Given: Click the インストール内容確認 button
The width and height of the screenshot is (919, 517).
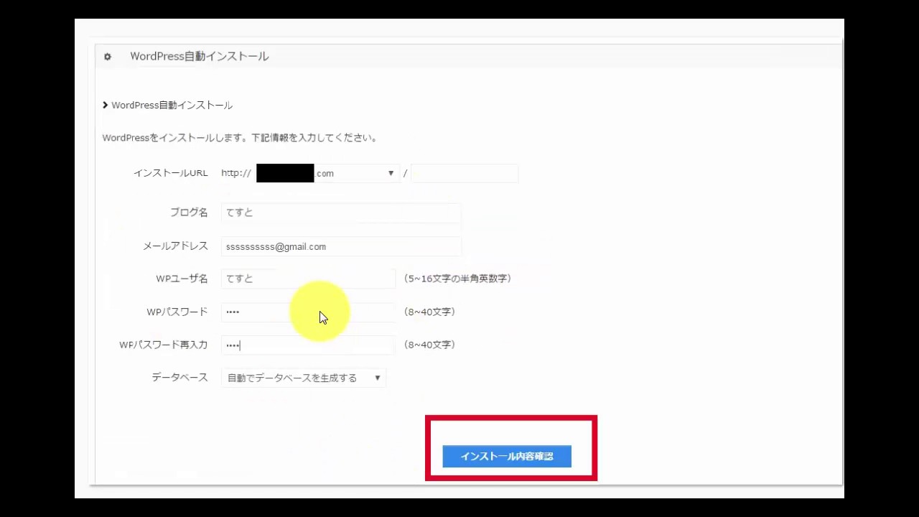Looking at the screenshot, I should click(x=507, y=456).
